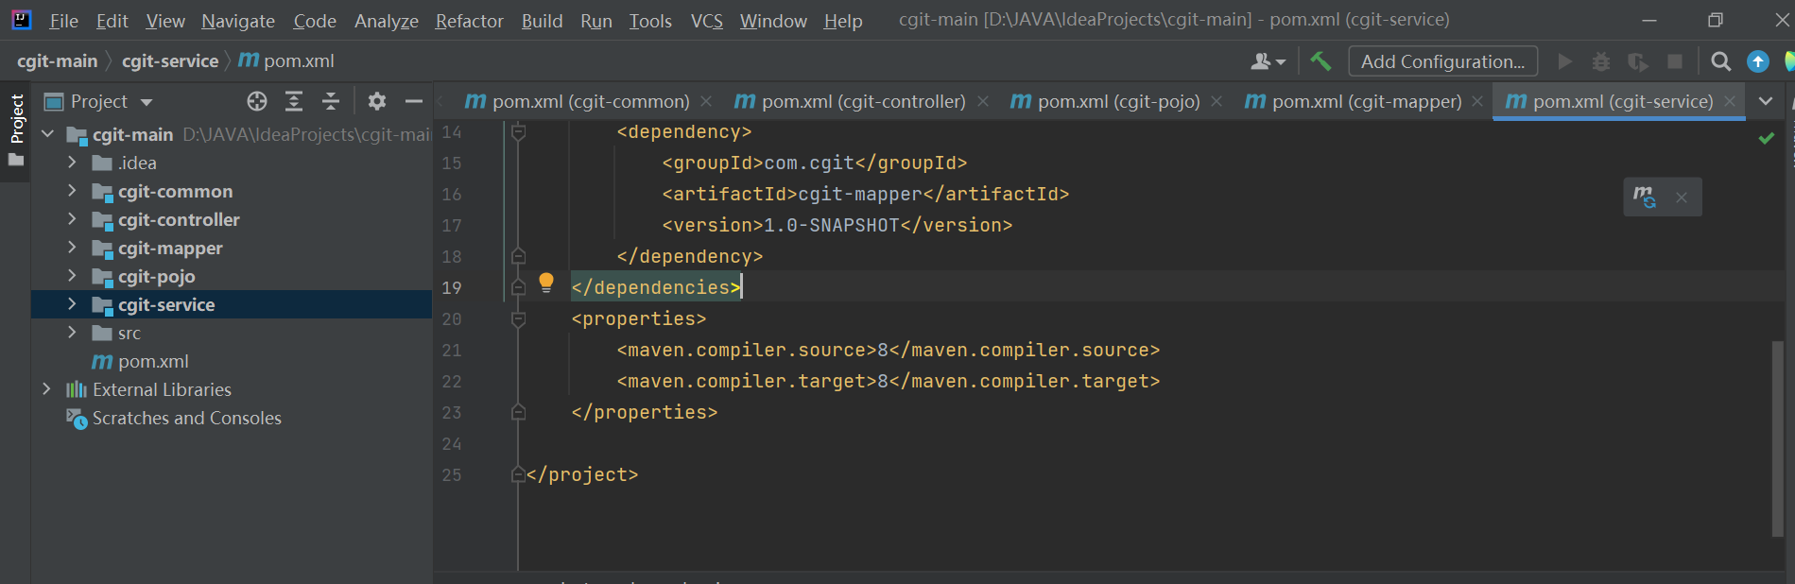Viewport: 1795px width, 584px height.
Task: Click the Expand All icon in Project panel
Action: (x=294, y=101)
